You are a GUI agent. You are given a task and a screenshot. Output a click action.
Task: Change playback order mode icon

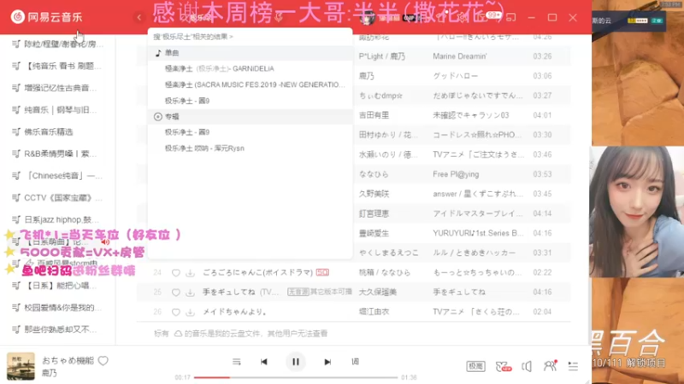coord(237,362)
